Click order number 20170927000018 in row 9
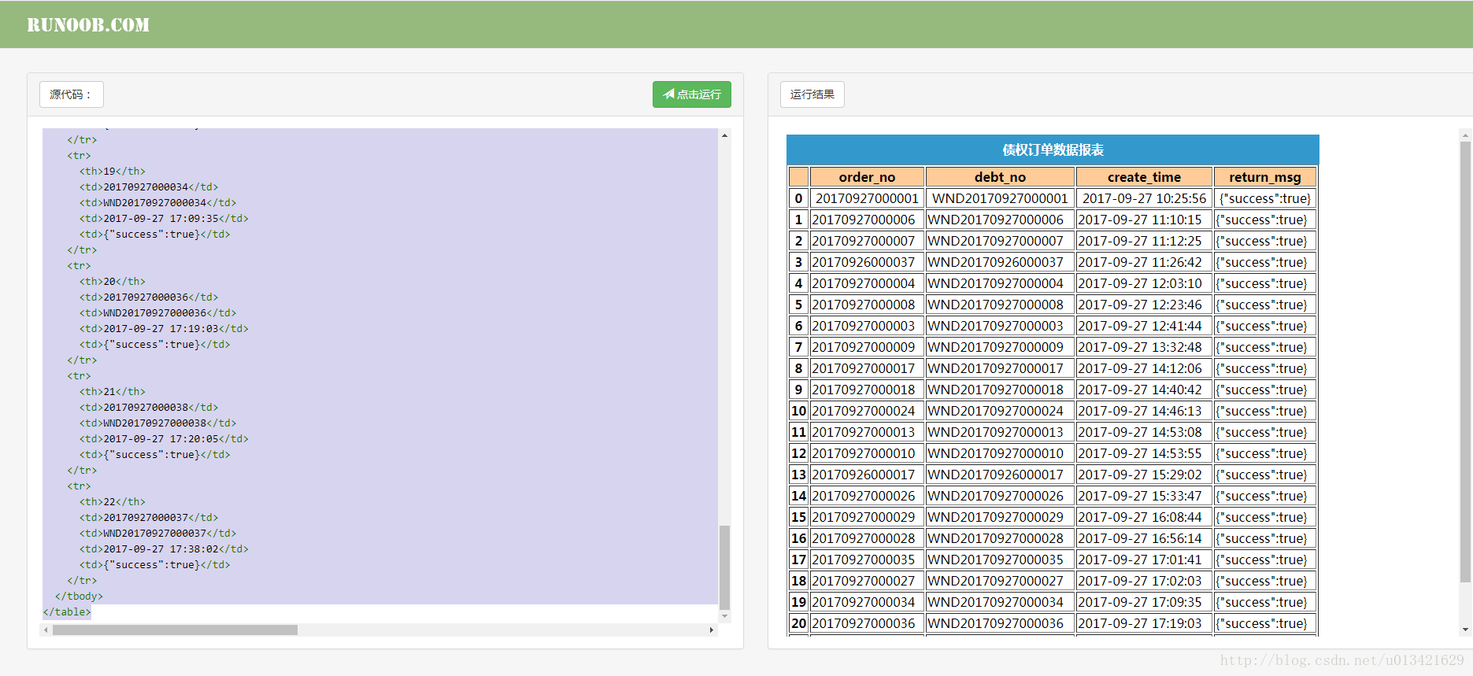Image resolution: width=1473 pixels, height=676 pixels. 867,390
